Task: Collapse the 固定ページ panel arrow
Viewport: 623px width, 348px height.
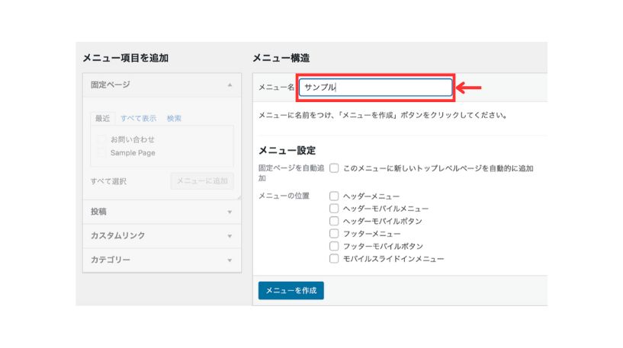Action: click(230, 85)
